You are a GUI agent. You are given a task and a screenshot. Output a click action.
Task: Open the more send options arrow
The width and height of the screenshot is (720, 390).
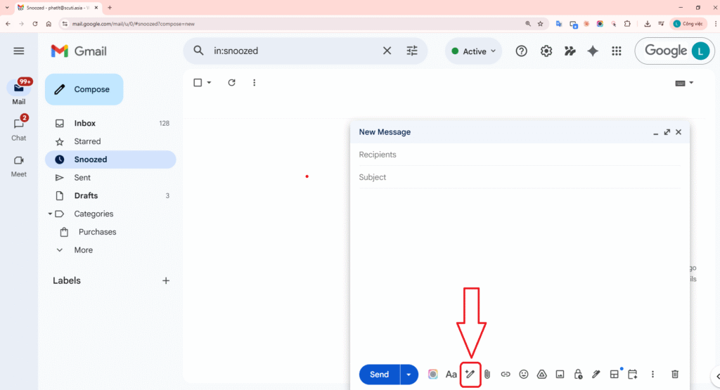pyautogui.click(x=409, y=375)
